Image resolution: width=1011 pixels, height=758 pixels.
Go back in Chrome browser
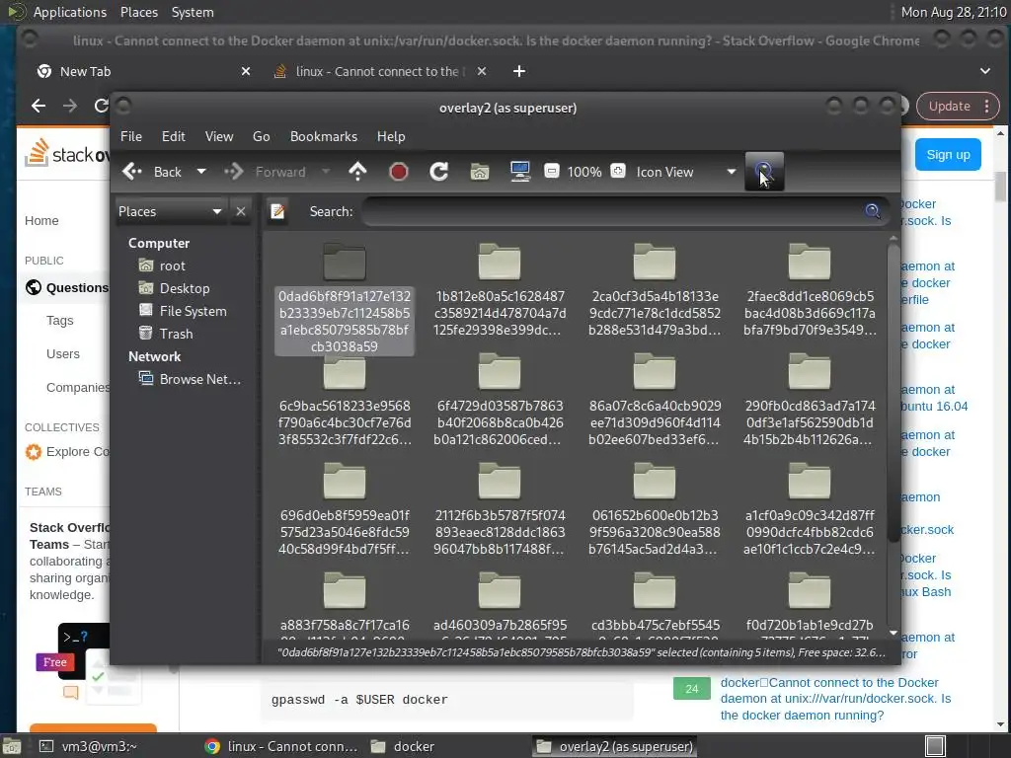click(x=39, y=106)
